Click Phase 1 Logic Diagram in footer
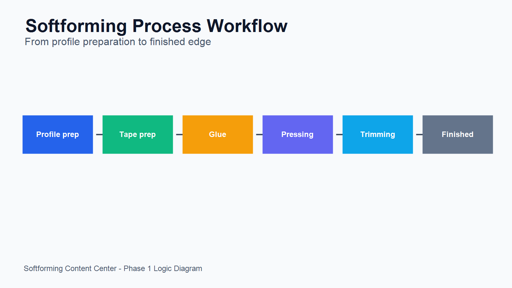 163,268
